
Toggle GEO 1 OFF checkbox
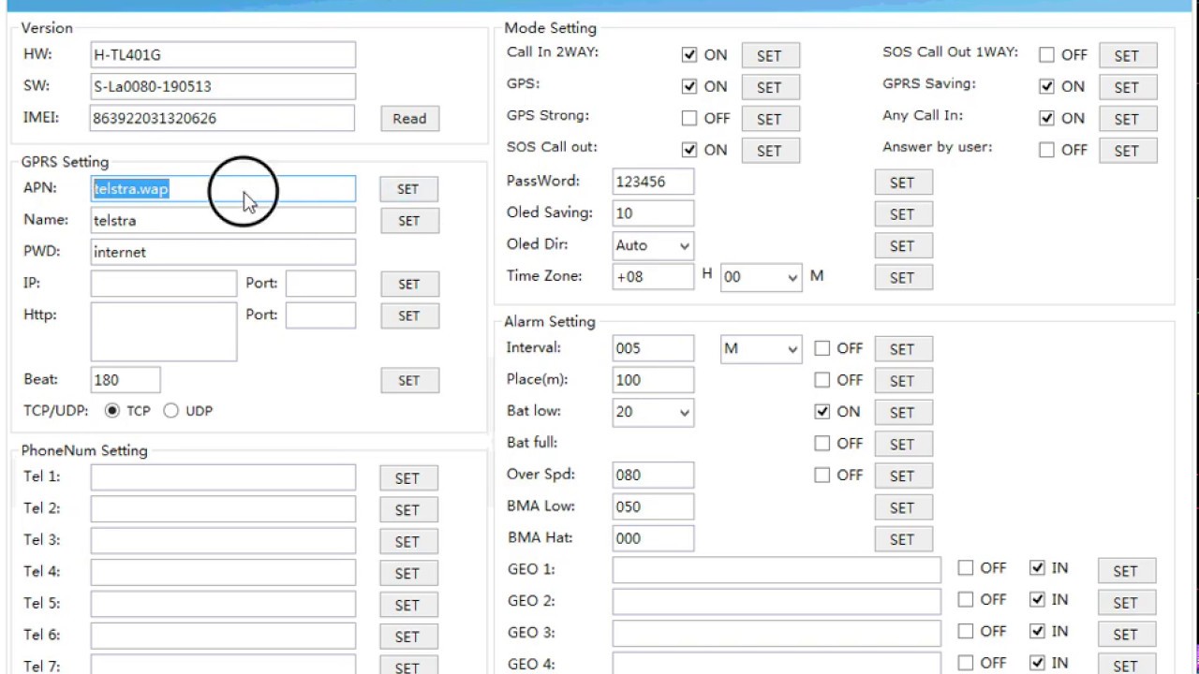coord(966,568)
